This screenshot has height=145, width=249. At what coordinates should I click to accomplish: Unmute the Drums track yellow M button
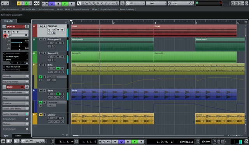pyautogui.click(x=40, y=115)
